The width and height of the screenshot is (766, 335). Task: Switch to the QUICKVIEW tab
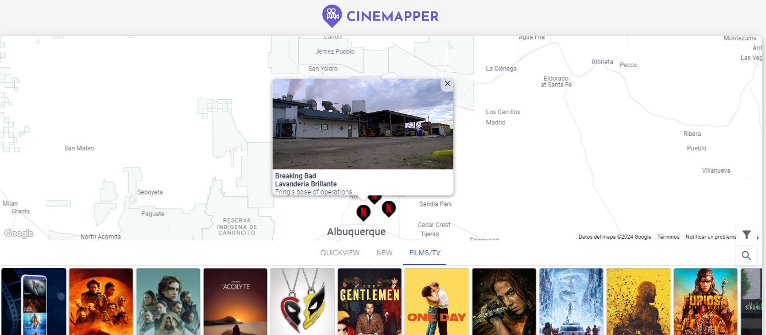click(339, 252)
